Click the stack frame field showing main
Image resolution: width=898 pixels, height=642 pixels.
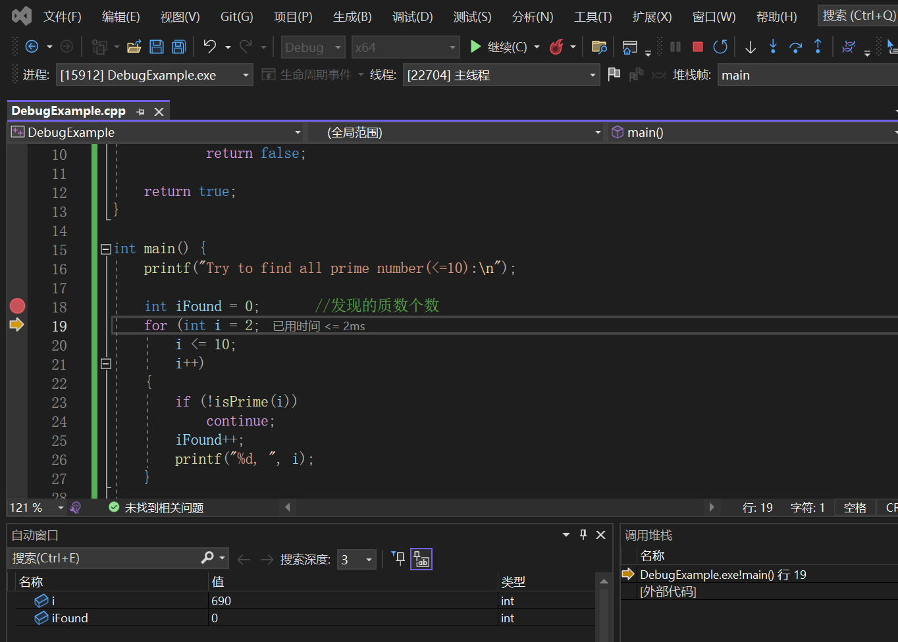click(808, 75)
